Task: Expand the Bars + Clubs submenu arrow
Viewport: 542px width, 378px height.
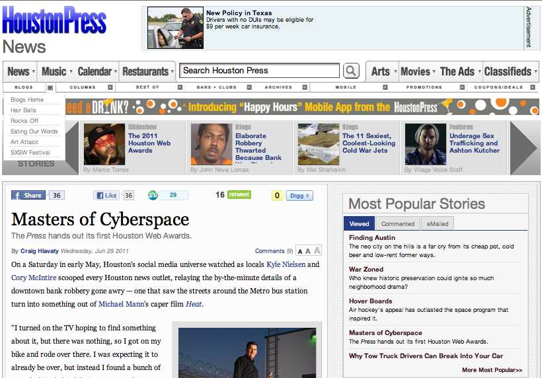Action: click(x=249, y=87)
